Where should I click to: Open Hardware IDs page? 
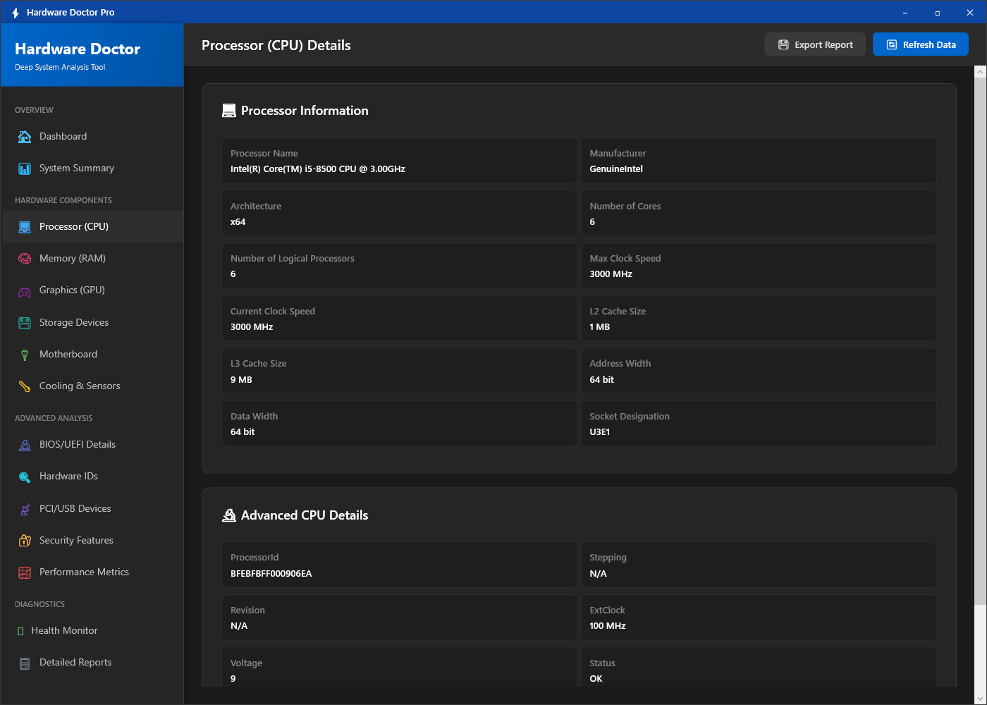[x=92, y=477]
